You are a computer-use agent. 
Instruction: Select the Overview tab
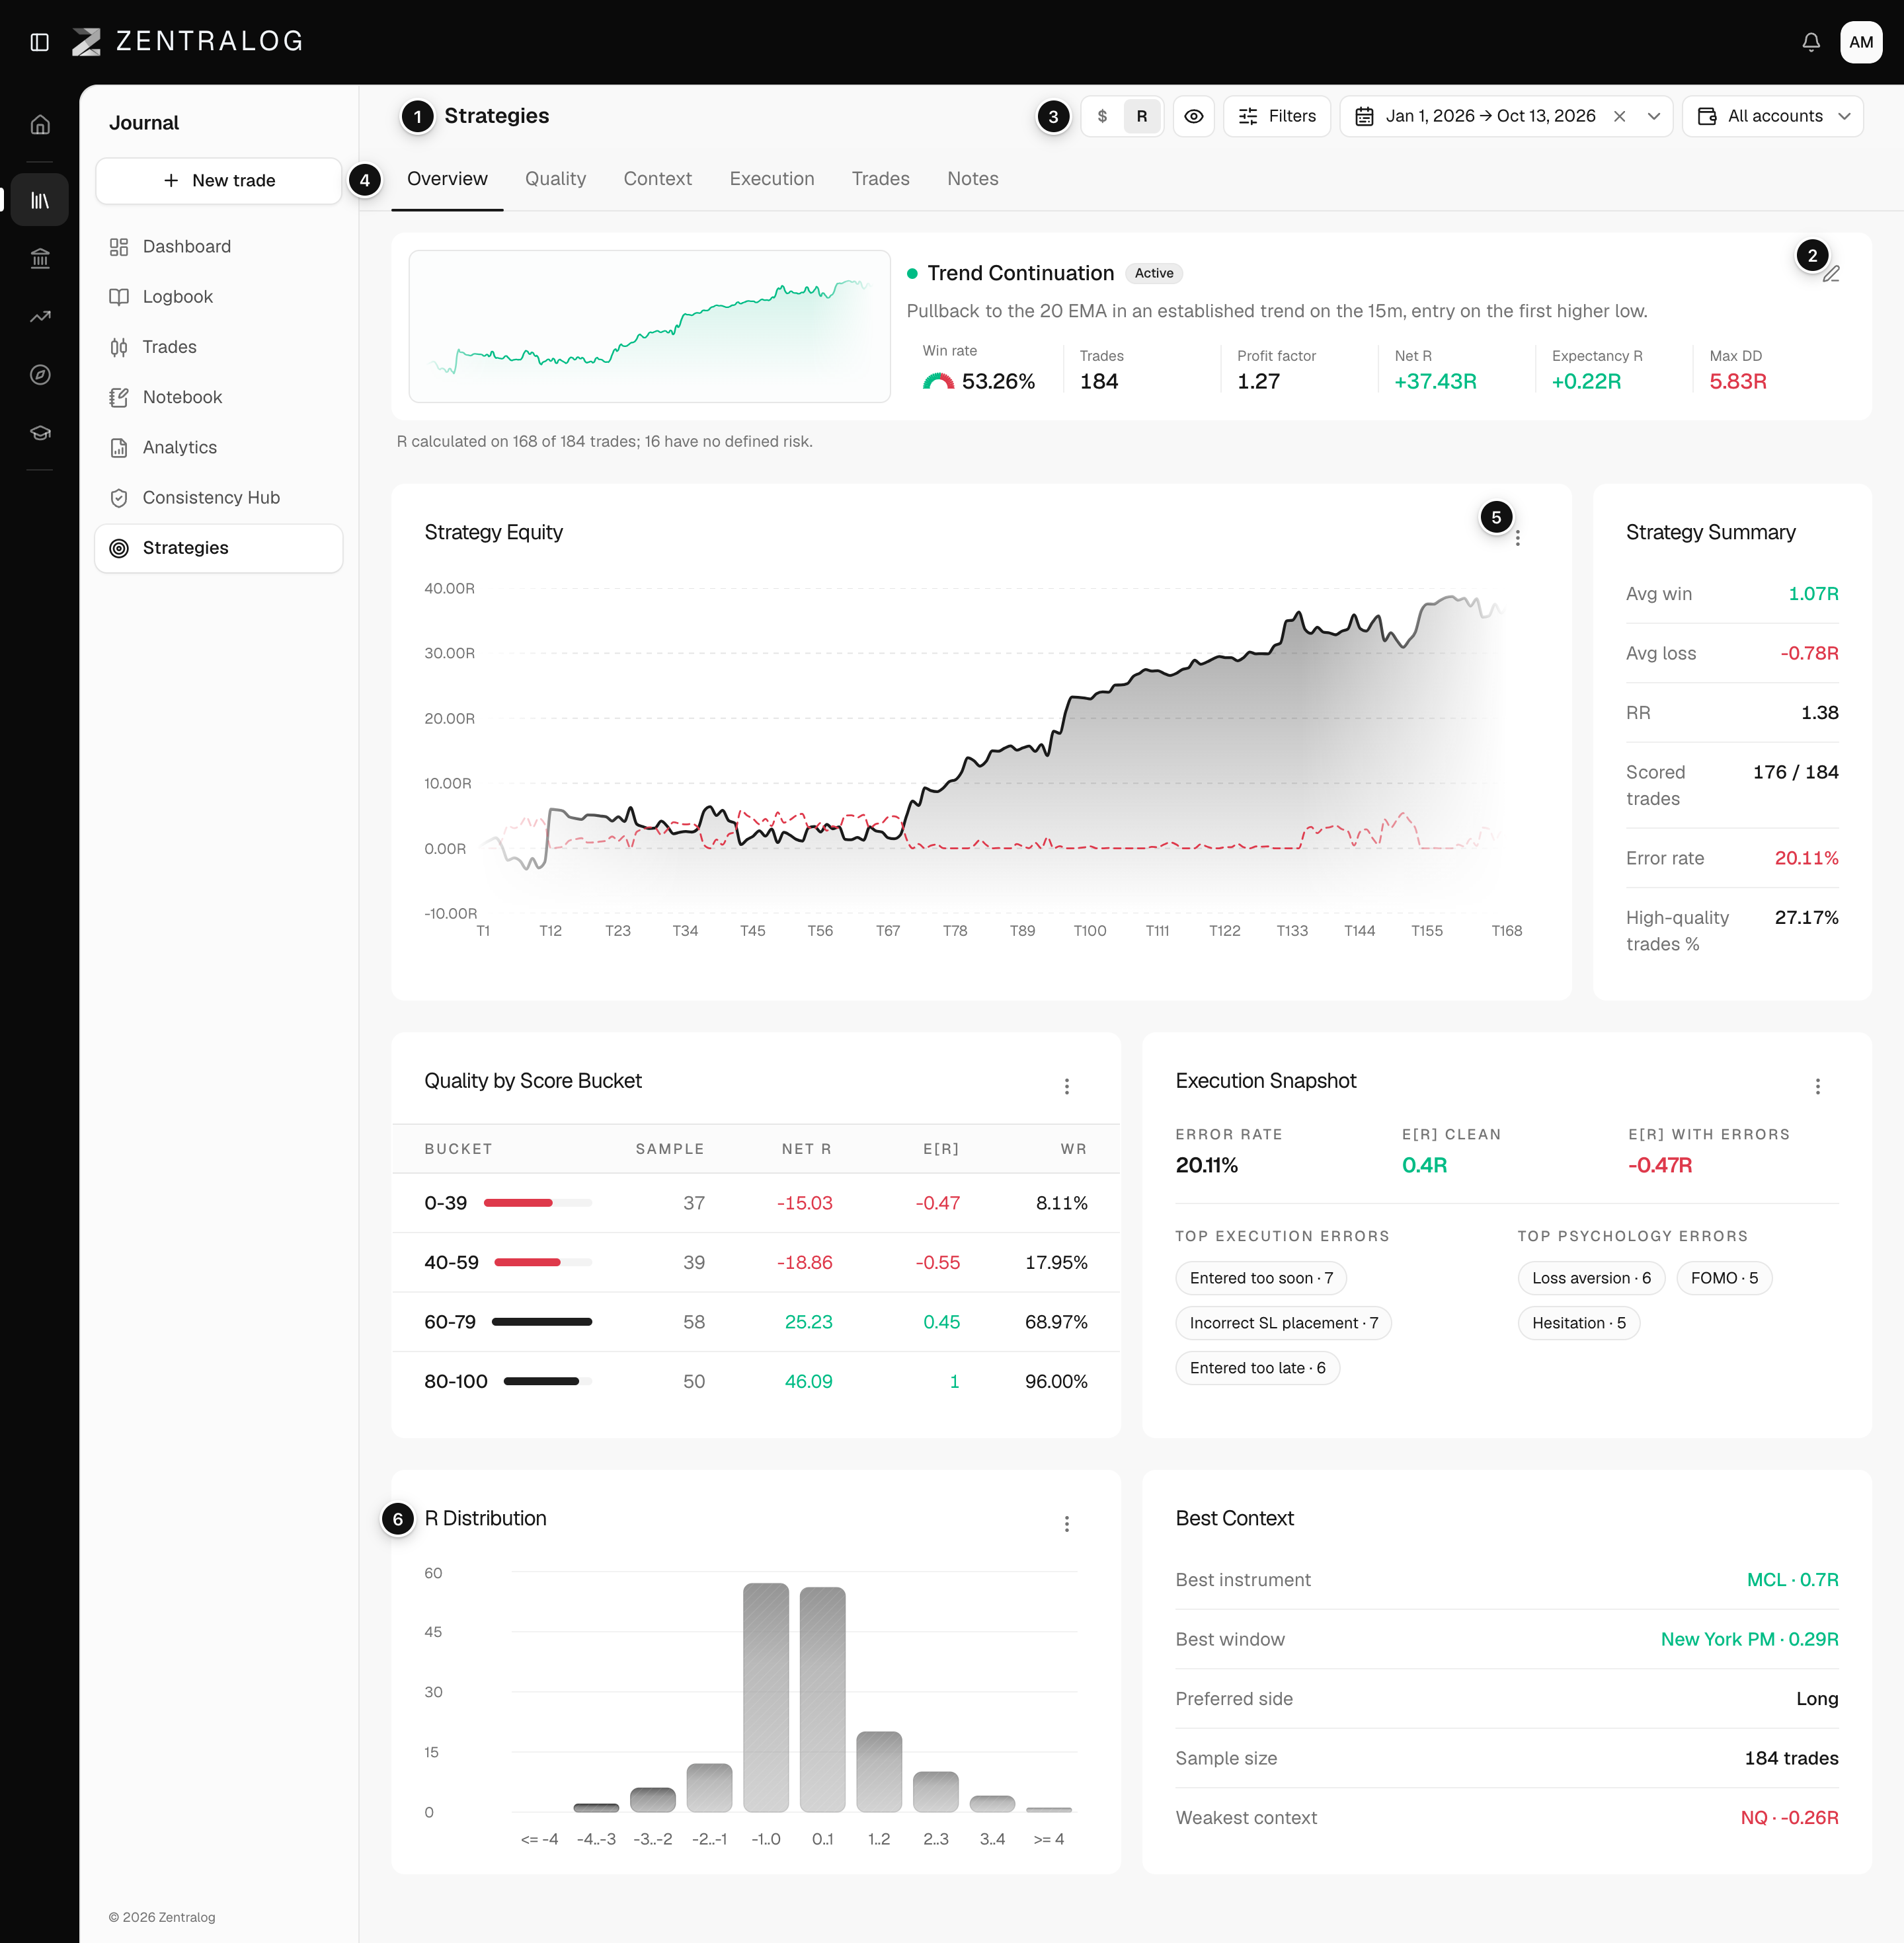click(447, 179)
